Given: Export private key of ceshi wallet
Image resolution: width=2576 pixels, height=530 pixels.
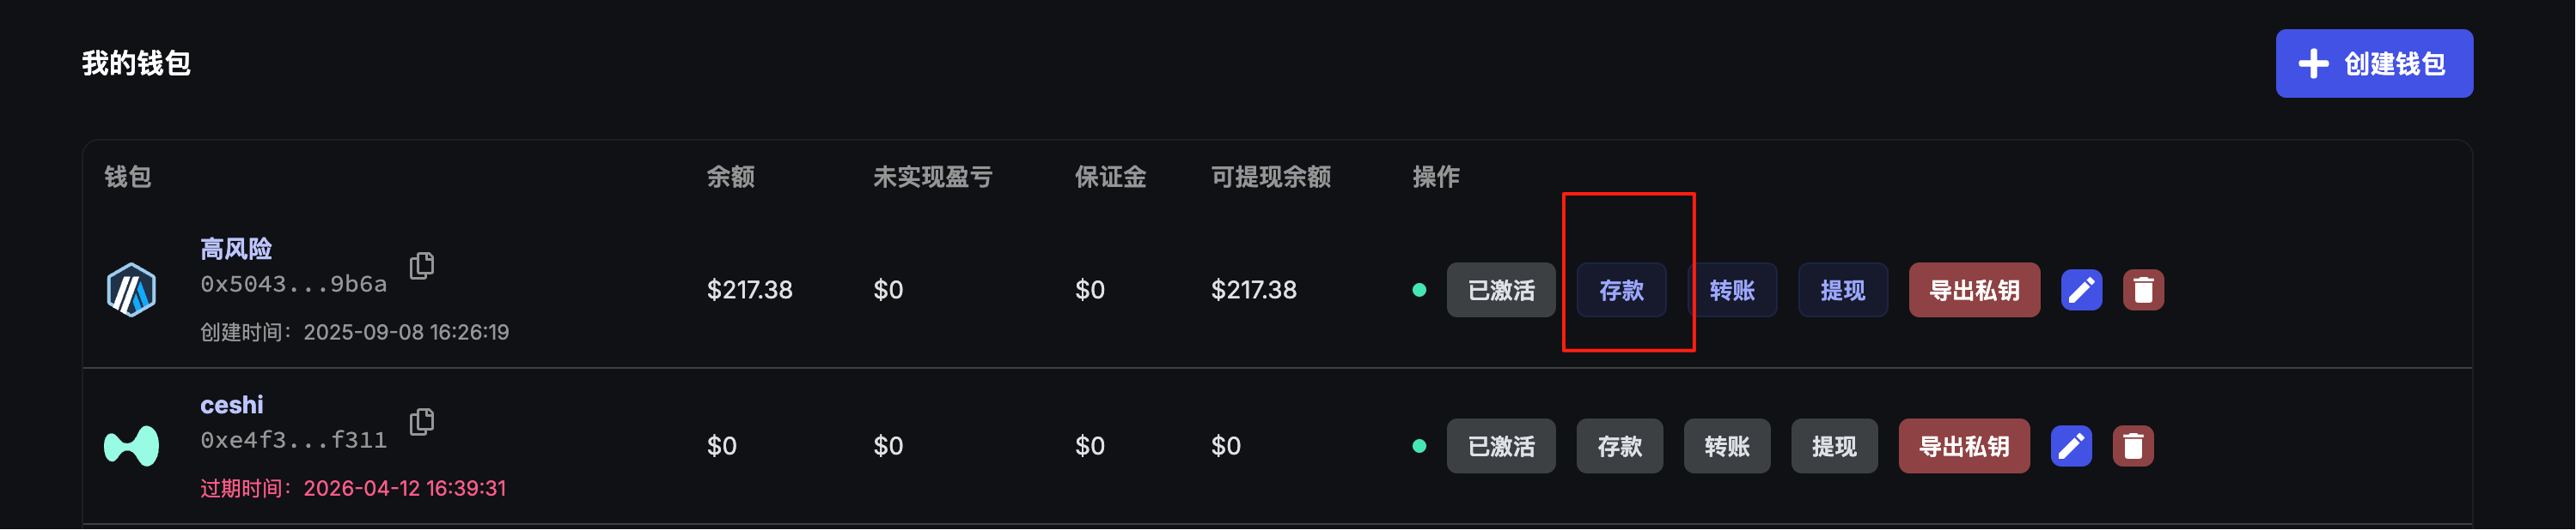Looking at the screenshot, I should [x=1964, y=446].
